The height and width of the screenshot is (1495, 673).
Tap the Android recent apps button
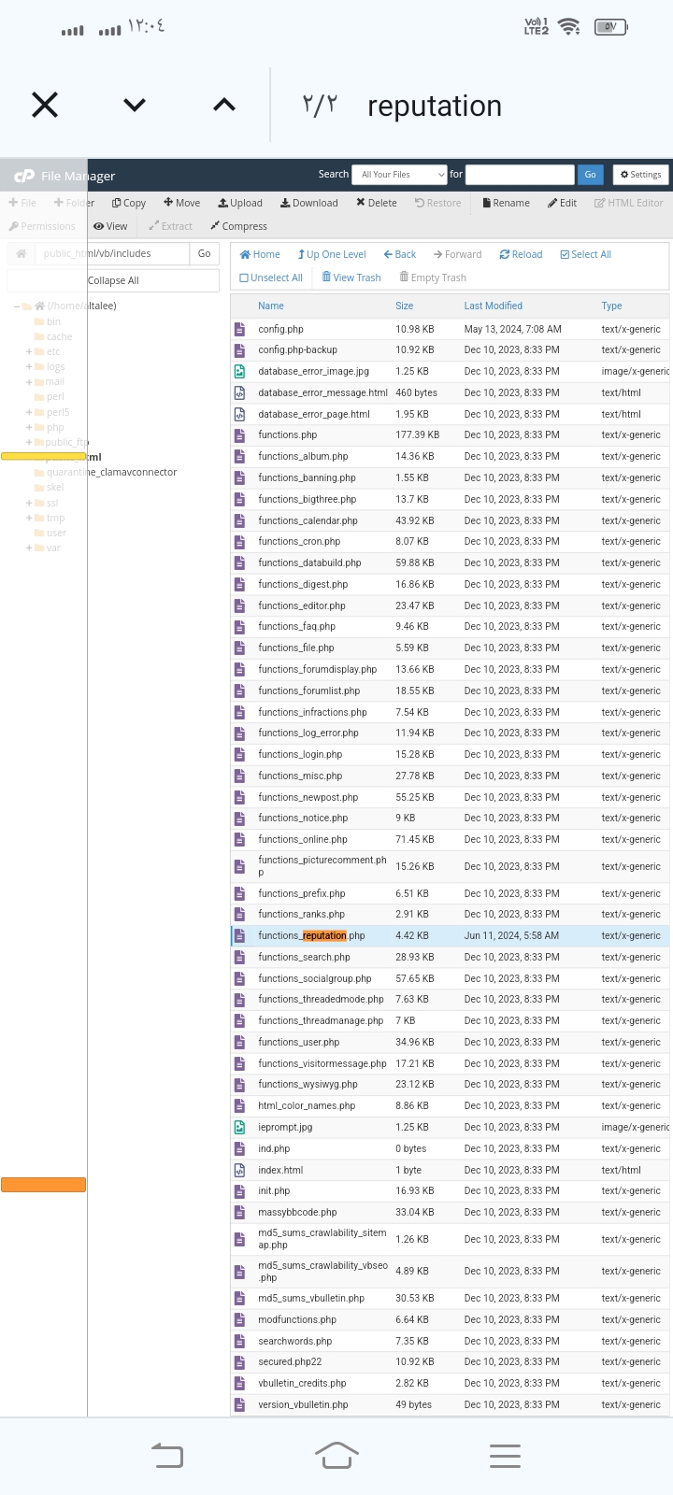coord(505,1455)
